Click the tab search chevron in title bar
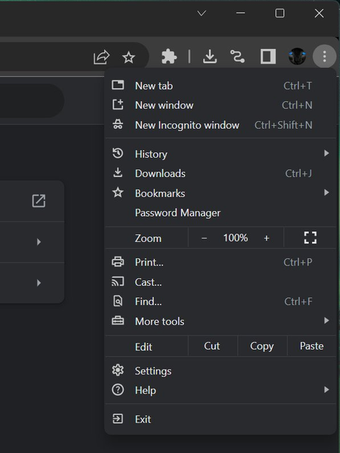The width and height of the screenshot is (340, 453). coord(201,13)
